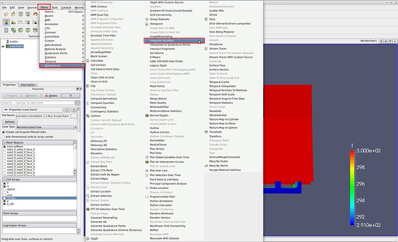Click the Disconnect from server icon

(x=28, y=14)
